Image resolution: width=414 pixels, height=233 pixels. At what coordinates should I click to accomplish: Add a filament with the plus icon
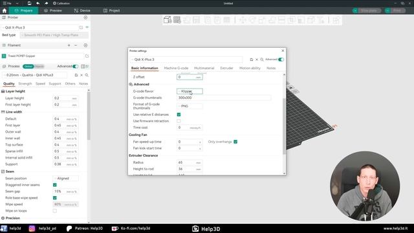[69, 45]
